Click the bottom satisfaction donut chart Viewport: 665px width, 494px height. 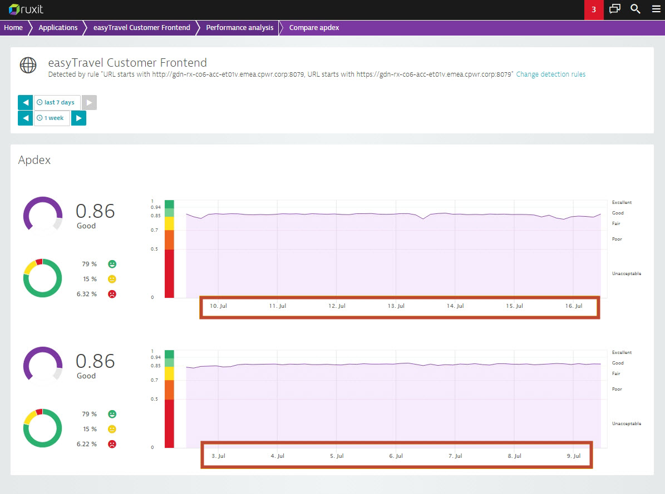[42, 428]
